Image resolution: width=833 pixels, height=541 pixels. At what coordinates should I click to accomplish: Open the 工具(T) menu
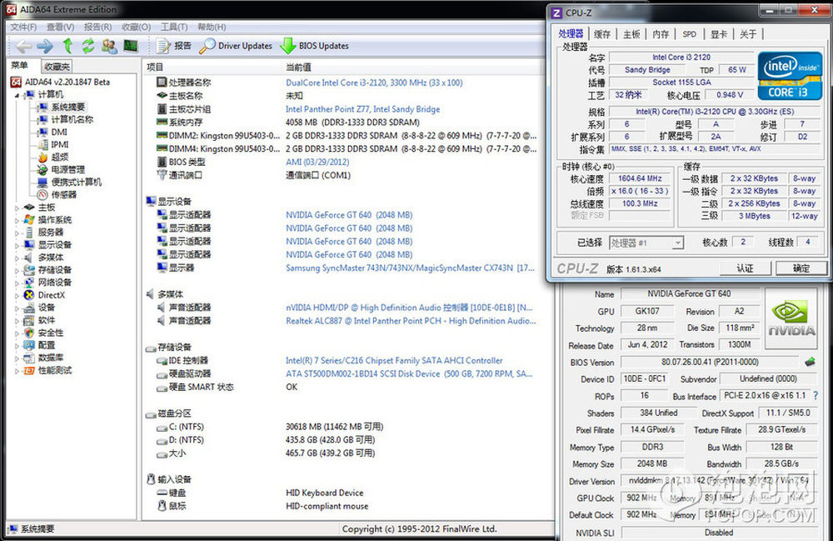[x=174, y=28]
